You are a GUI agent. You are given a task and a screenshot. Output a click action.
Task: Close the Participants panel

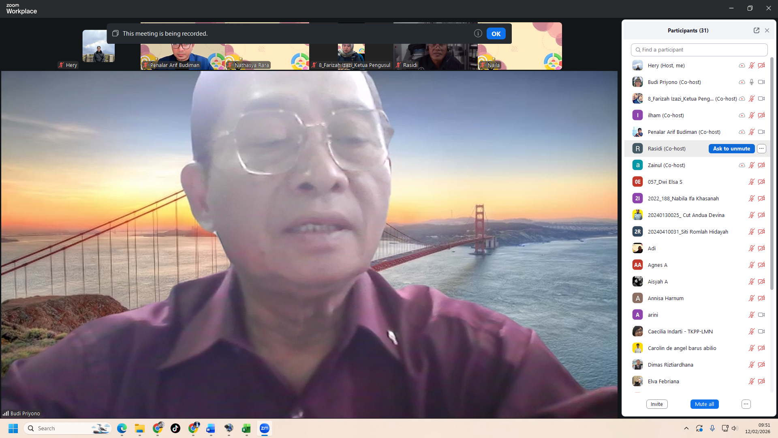[x=767, y=30]
